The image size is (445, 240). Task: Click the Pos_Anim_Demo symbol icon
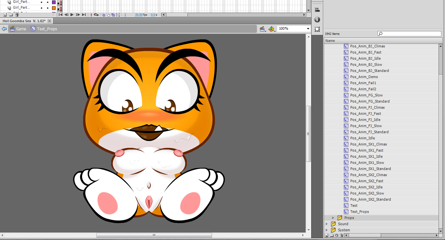(x=346, y=77)
